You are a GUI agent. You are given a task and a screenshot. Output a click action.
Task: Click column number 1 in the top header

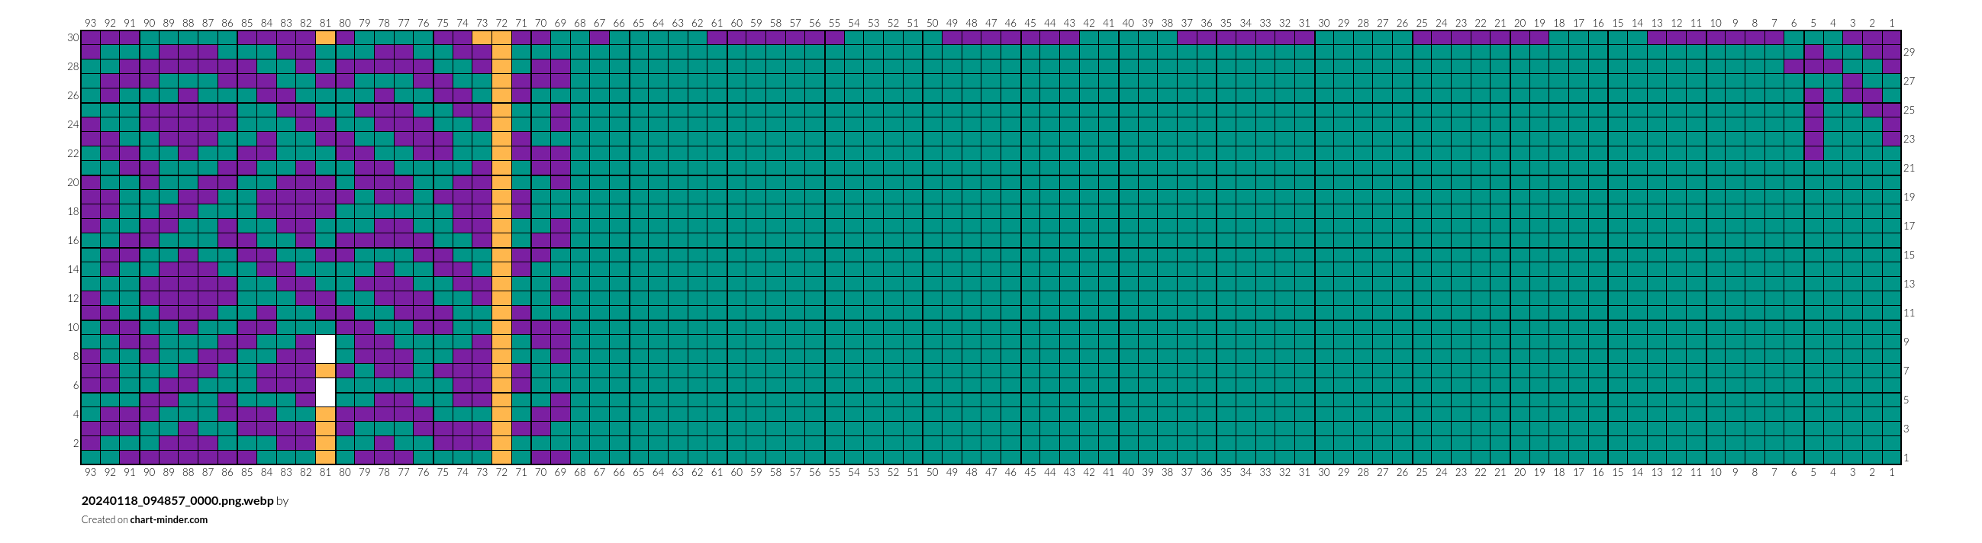click(1892, 23)
